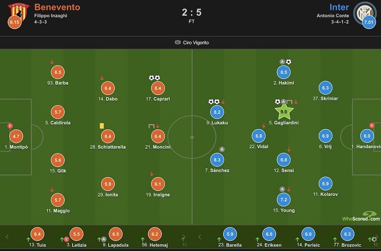Click the assist badge above Sánchez

click(x=221, y=149)
